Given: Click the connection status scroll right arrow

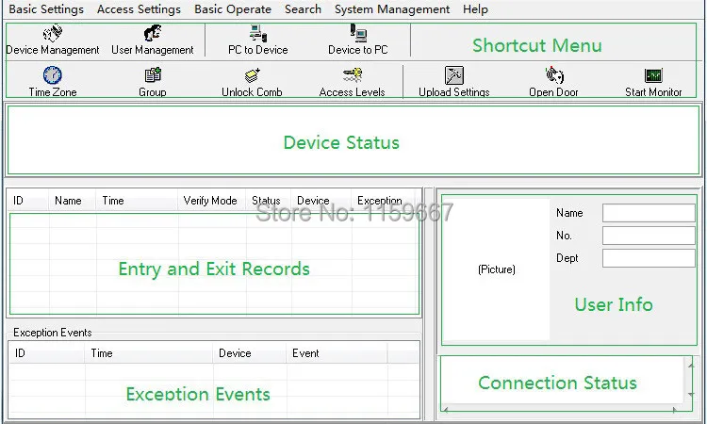Looking at the screenshot, I should [x=675, y=410].
